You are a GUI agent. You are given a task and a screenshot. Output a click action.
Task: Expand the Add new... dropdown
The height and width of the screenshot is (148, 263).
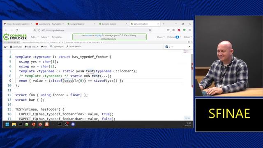tap(32, 46)
